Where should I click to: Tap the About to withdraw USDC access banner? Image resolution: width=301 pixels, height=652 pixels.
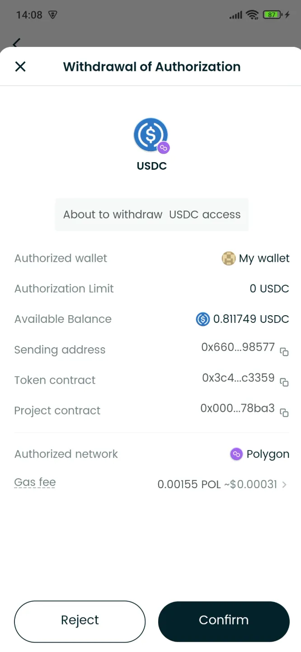(x=151, y=214)
